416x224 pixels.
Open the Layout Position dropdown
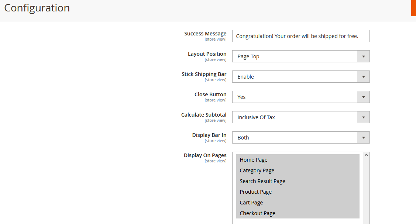(300, 56)
